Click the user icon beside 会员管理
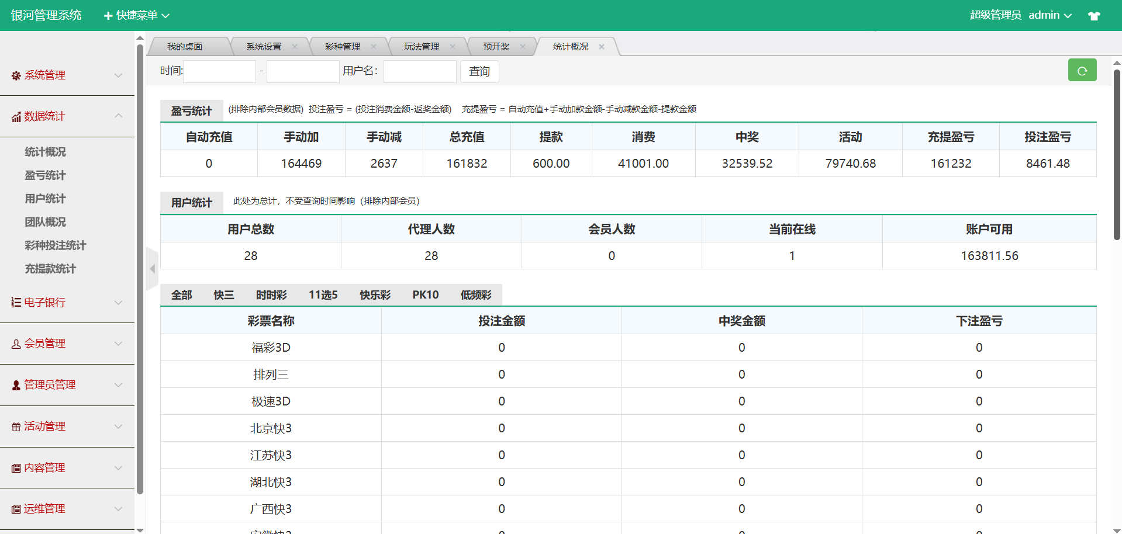1122x534 pixels. tap(16, 344)
